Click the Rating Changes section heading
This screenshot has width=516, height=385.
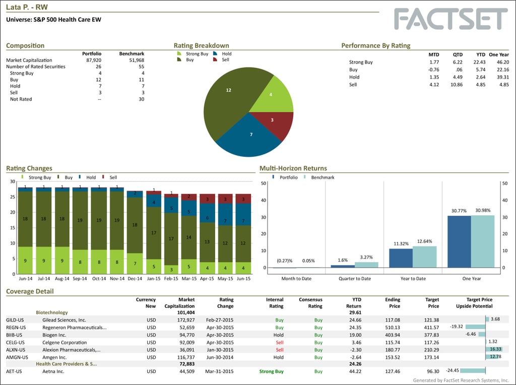pos(29,168)
